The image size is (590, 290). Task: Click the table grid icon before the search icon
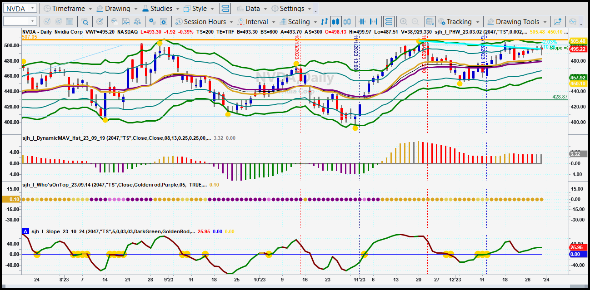(x=70, y=22)
